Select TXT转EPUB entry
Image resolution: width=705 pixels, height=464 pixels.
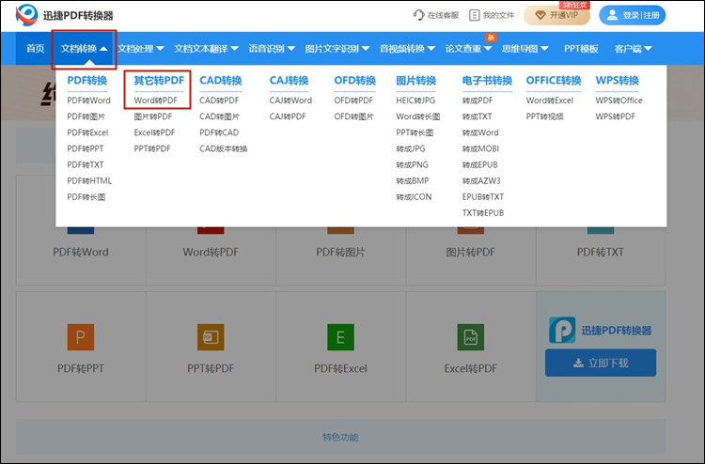tap(483, 213)
